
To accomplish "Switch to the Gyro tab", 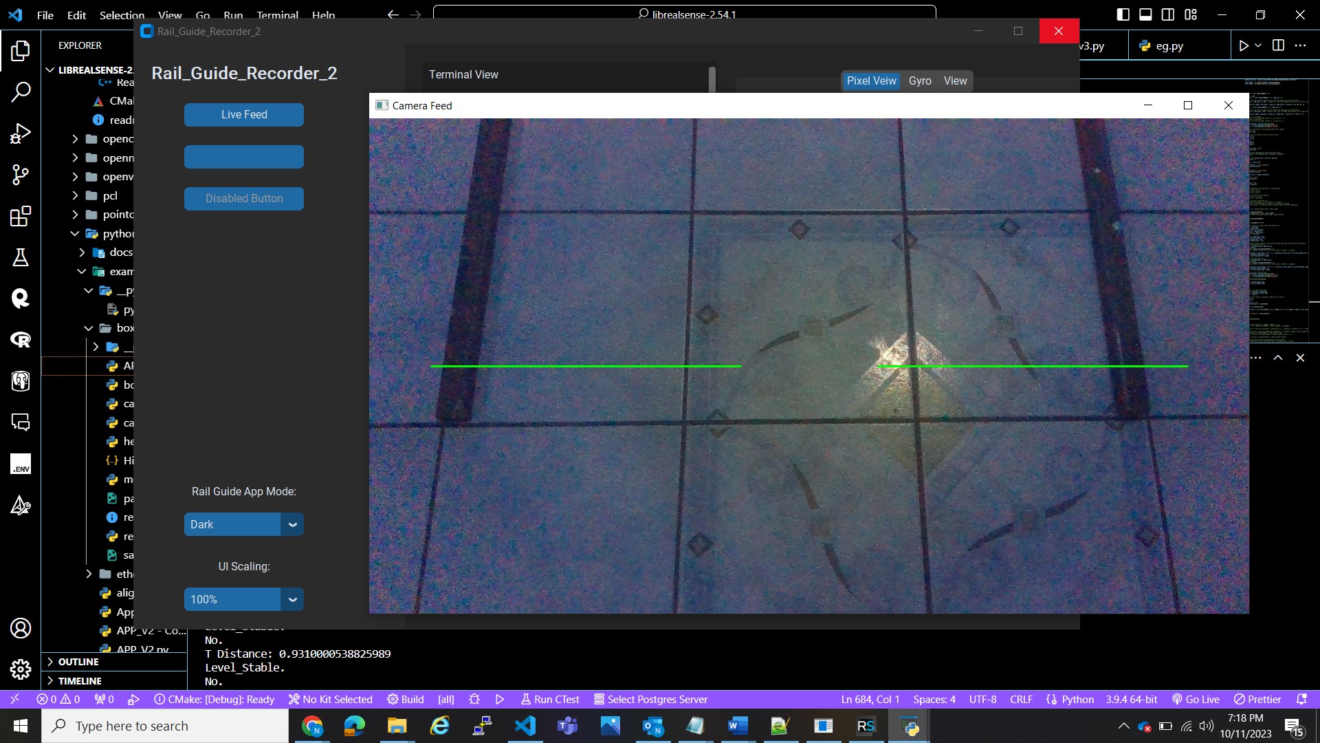I will tap(920, 80).
